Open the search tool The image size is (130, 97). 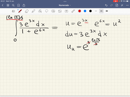coord(13,5)
